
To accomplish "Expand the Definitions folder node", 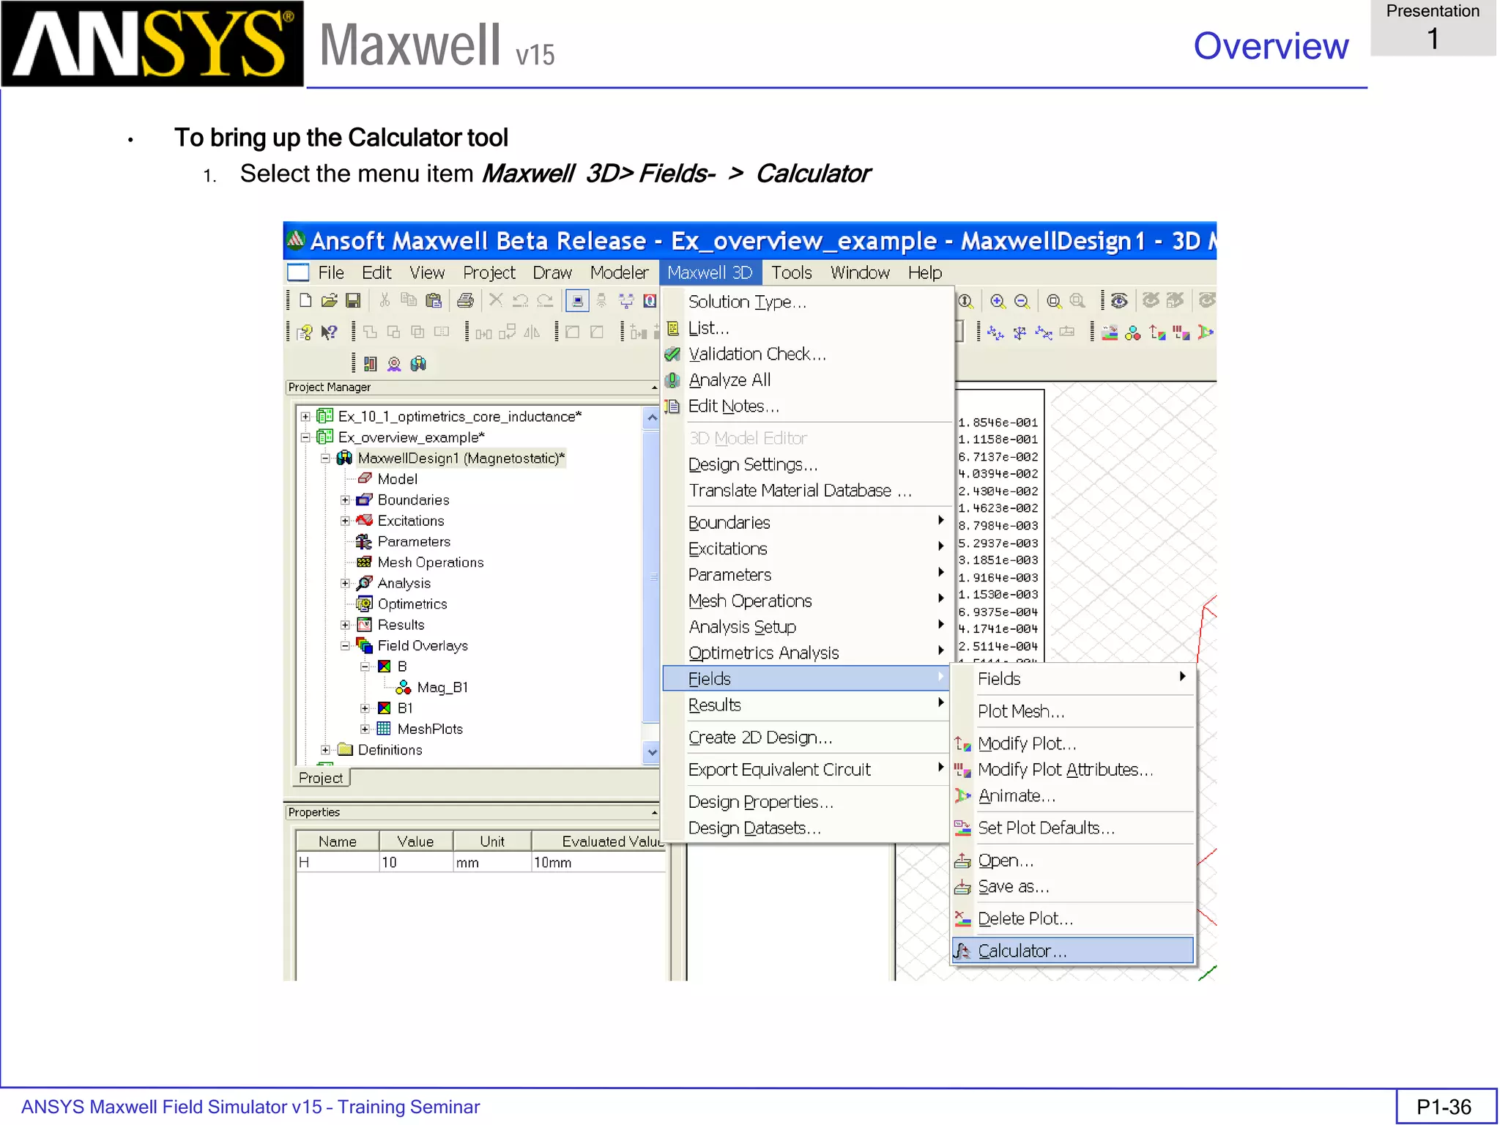I will [325, 750].
